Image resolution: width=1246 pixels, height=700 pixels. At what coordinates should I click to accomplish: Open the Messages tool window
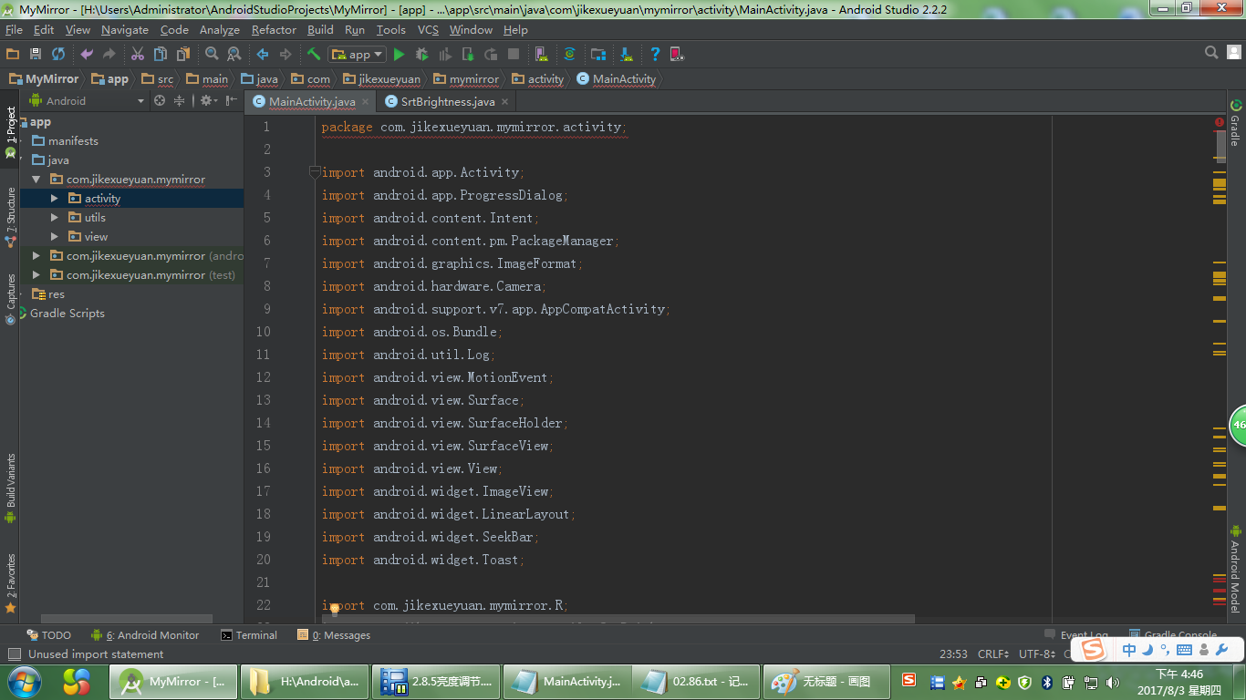pos(334,635)
